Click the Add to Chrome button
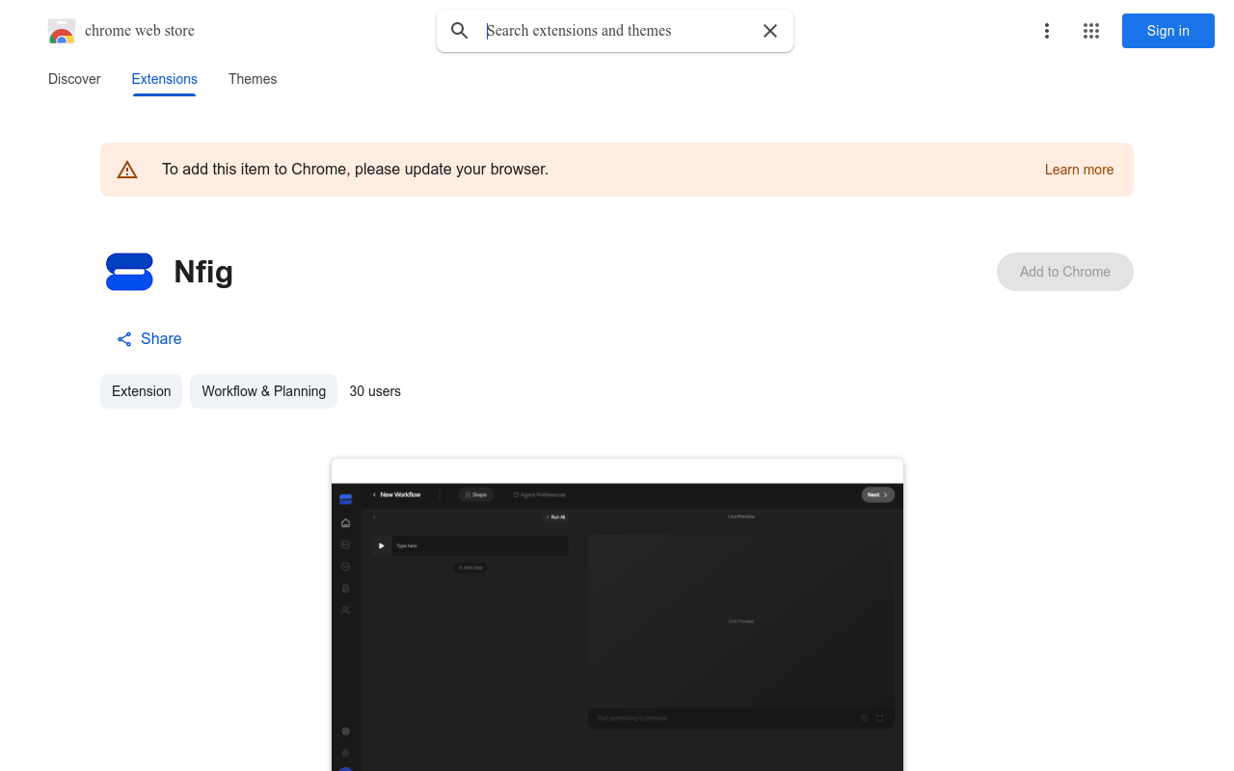This screenshot has width=1234, height=771. pos(1065,272)
